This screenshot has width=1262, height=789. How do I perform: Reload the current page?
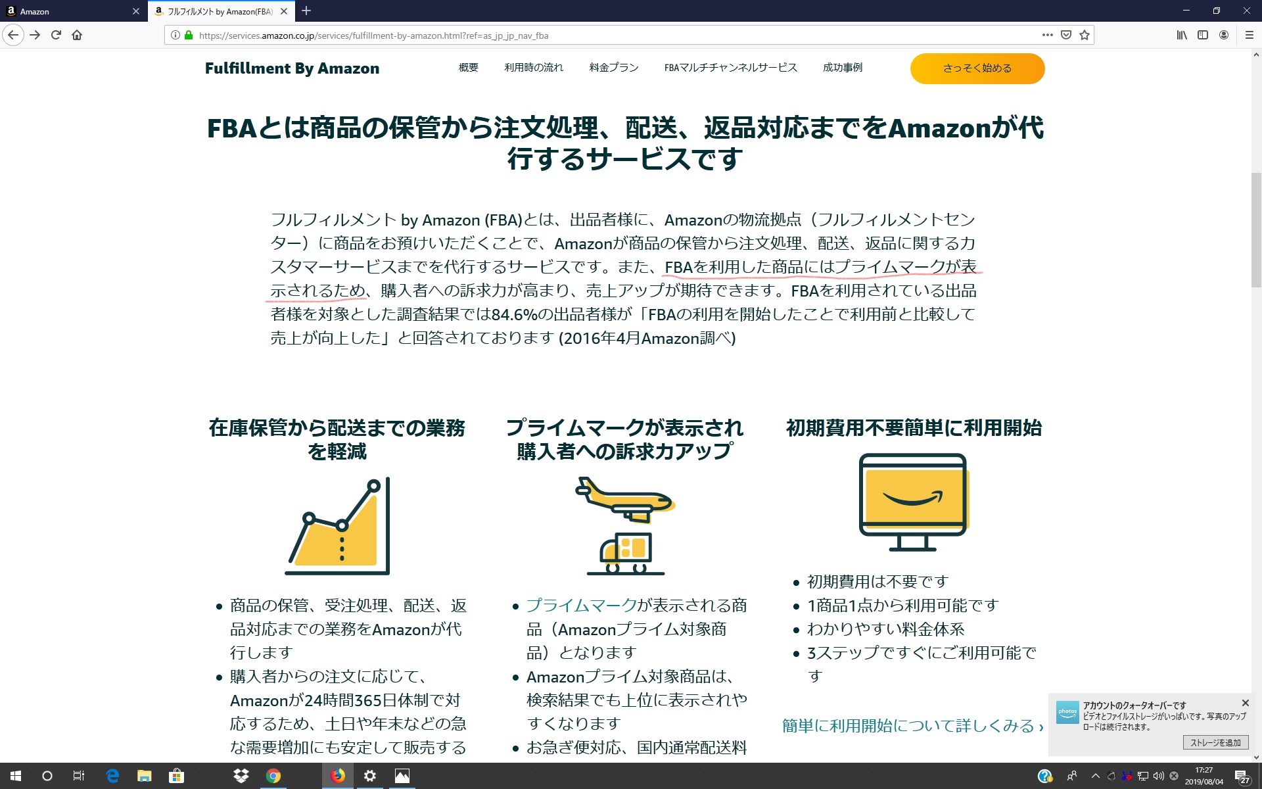point(56,35)
